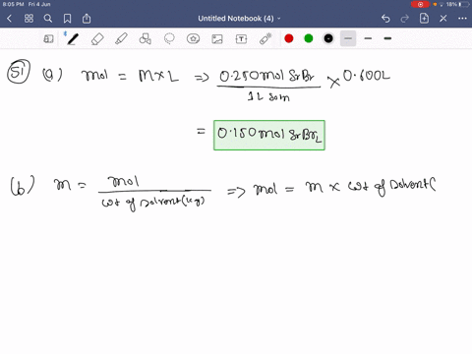The image size is (472, 354).
Task: Select the Lasso tool
Action: click(169, 39)
